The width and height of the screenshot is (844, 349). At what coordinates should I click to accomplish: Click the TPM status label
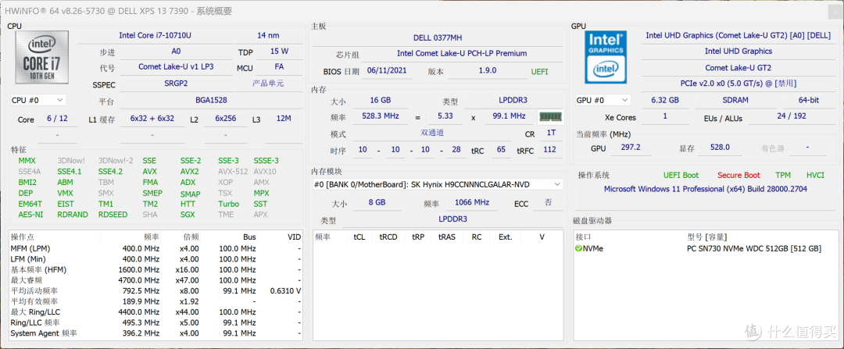tap(782, 176)
